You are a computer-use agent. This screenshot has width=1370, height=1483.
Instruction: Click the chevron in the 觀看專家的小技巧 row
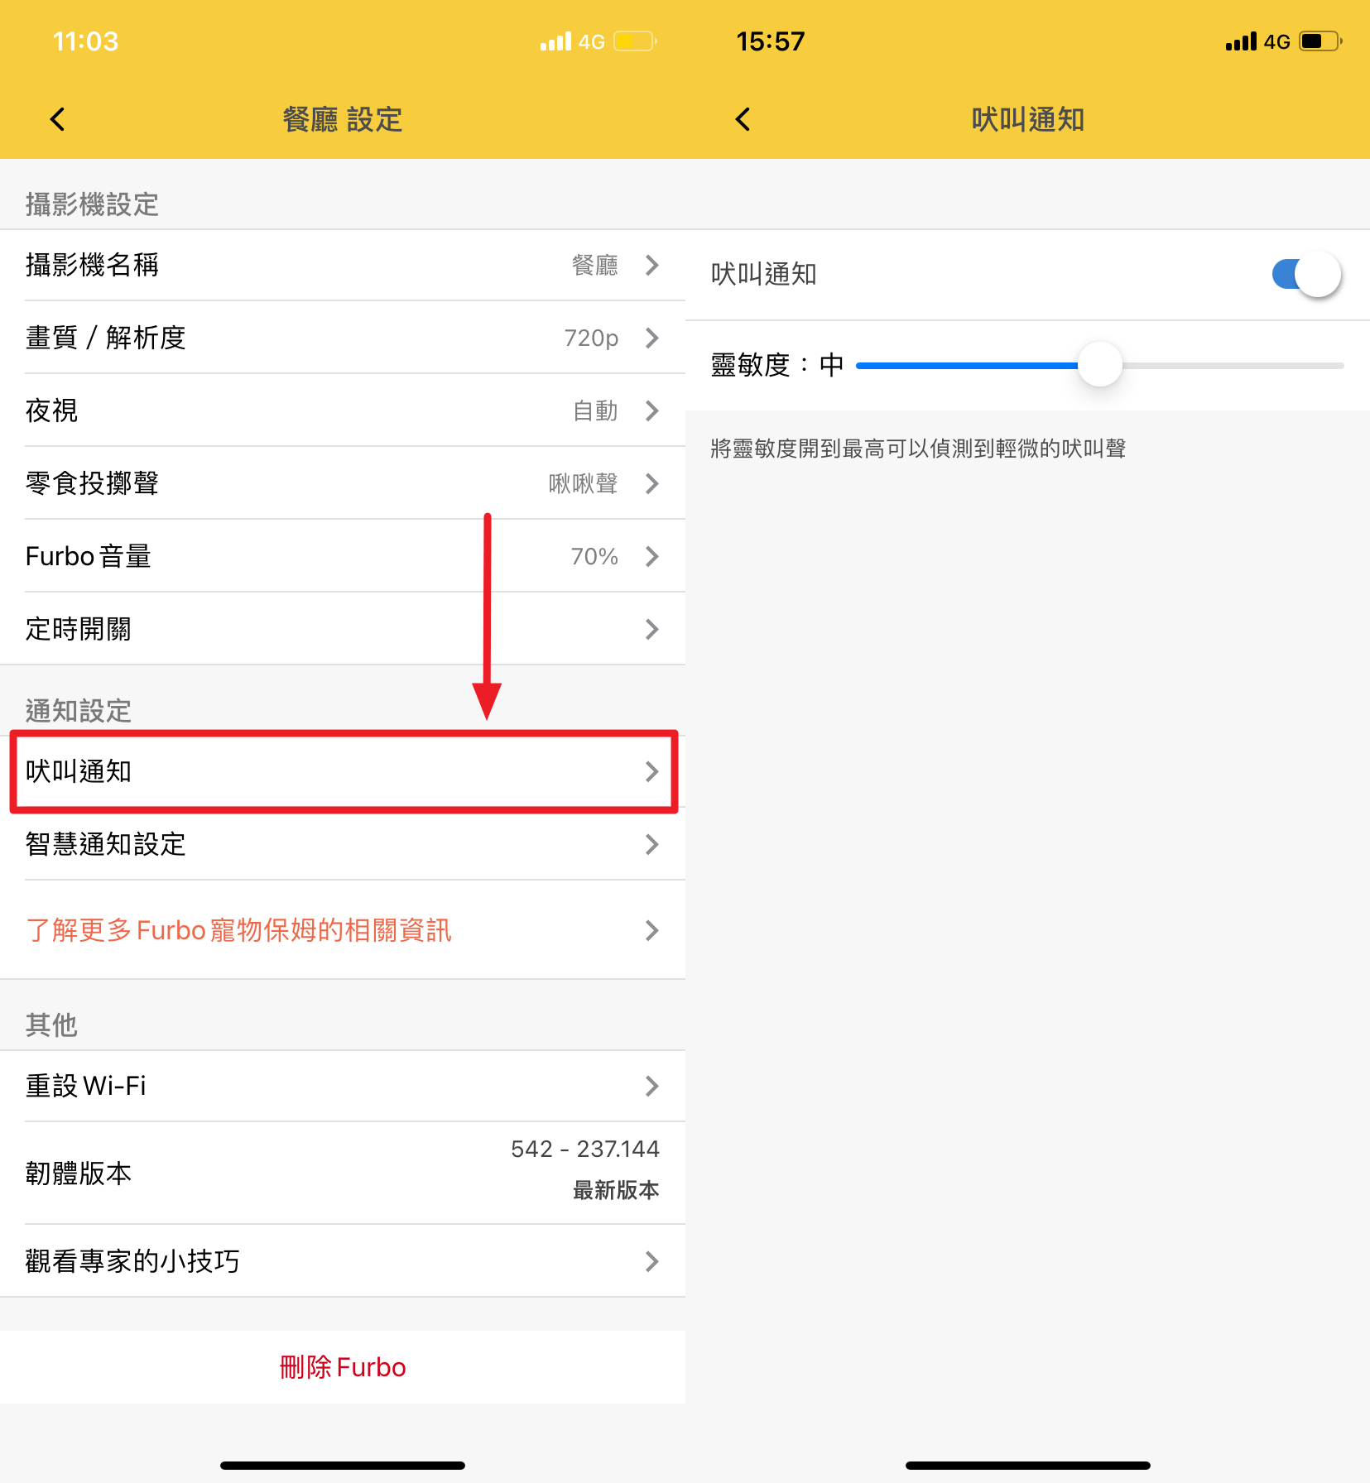click(x=652, y=1261)
